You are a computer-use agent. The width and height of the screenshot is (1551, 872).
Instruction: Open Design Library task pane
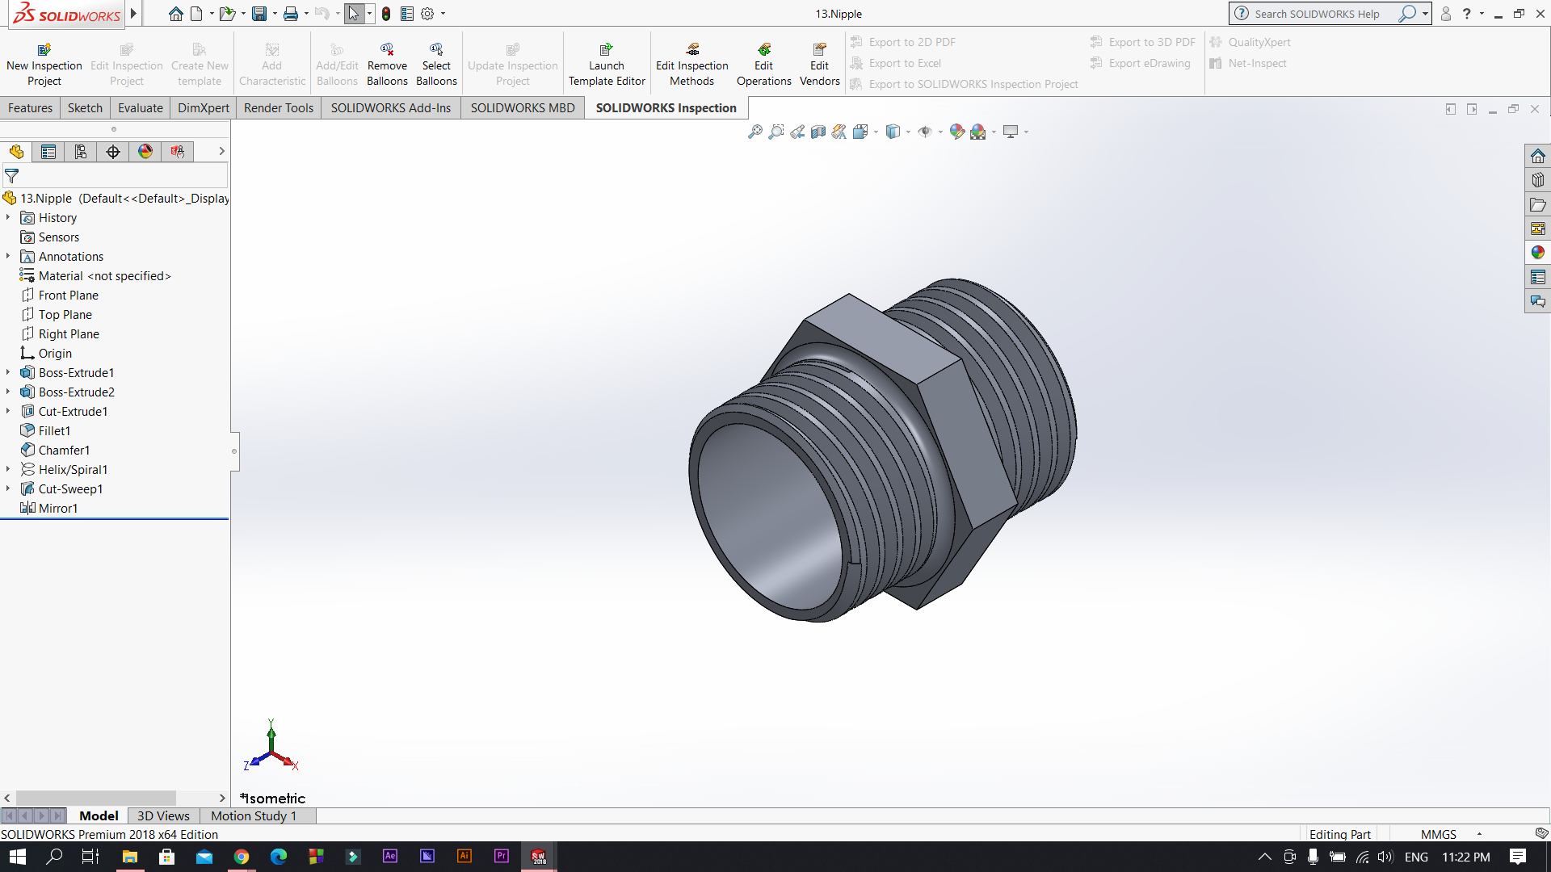(1537, 180)
